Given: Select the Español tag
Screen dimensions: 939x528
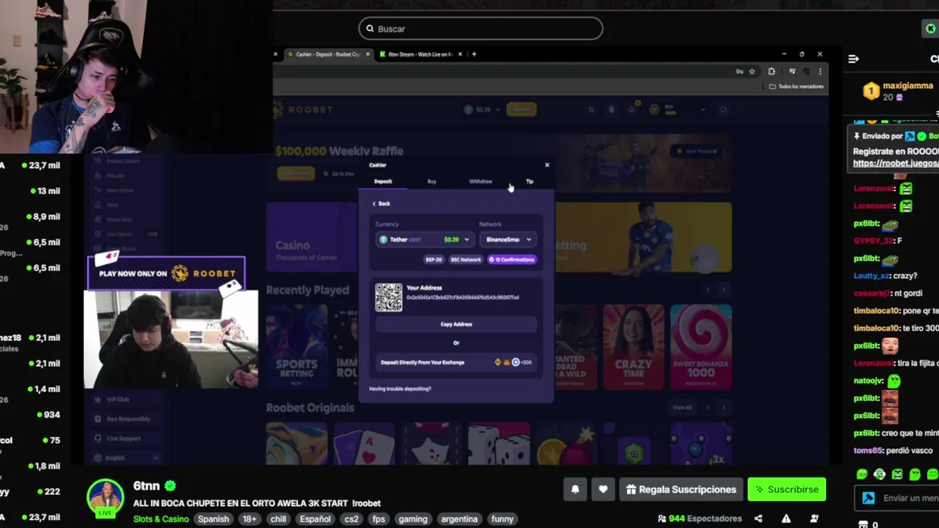Looking at the screenshot, I should point(315,518).
